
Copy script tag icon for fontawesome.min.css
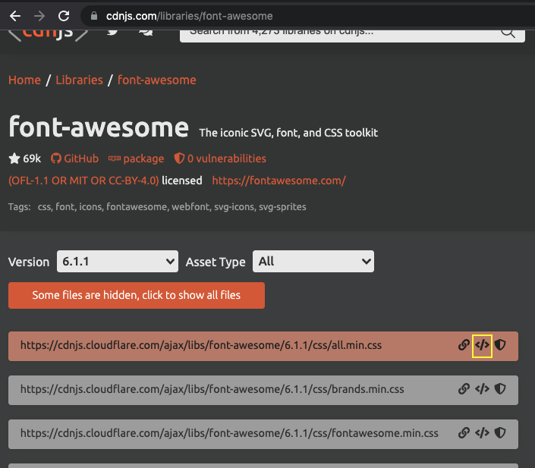click(482, 433)
